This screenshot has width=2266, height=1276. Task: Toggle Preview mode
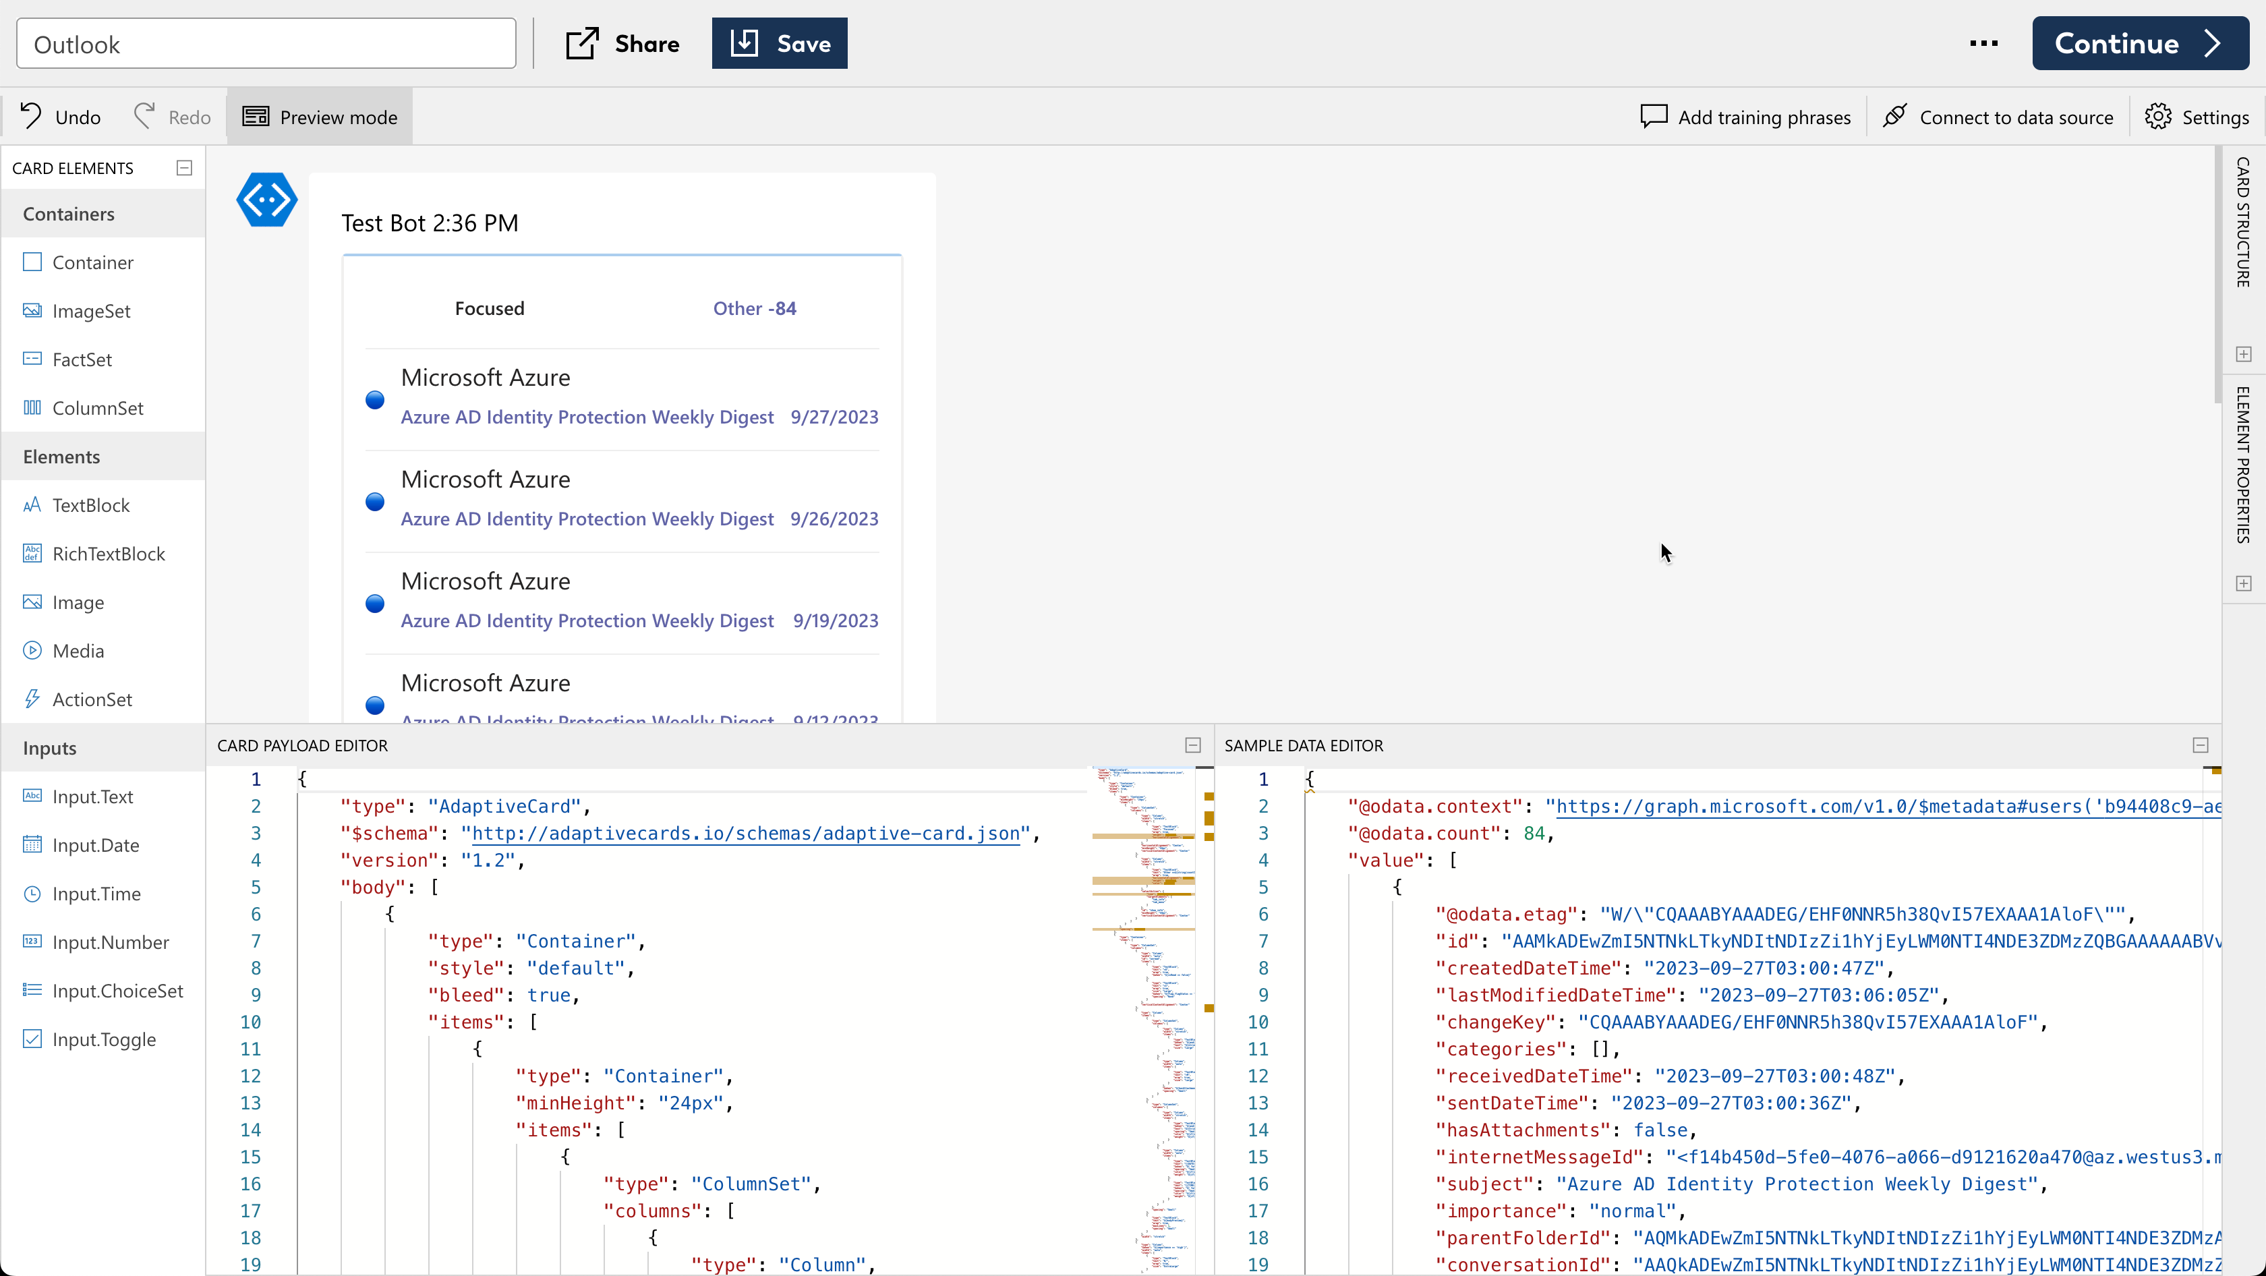point(320,117)
